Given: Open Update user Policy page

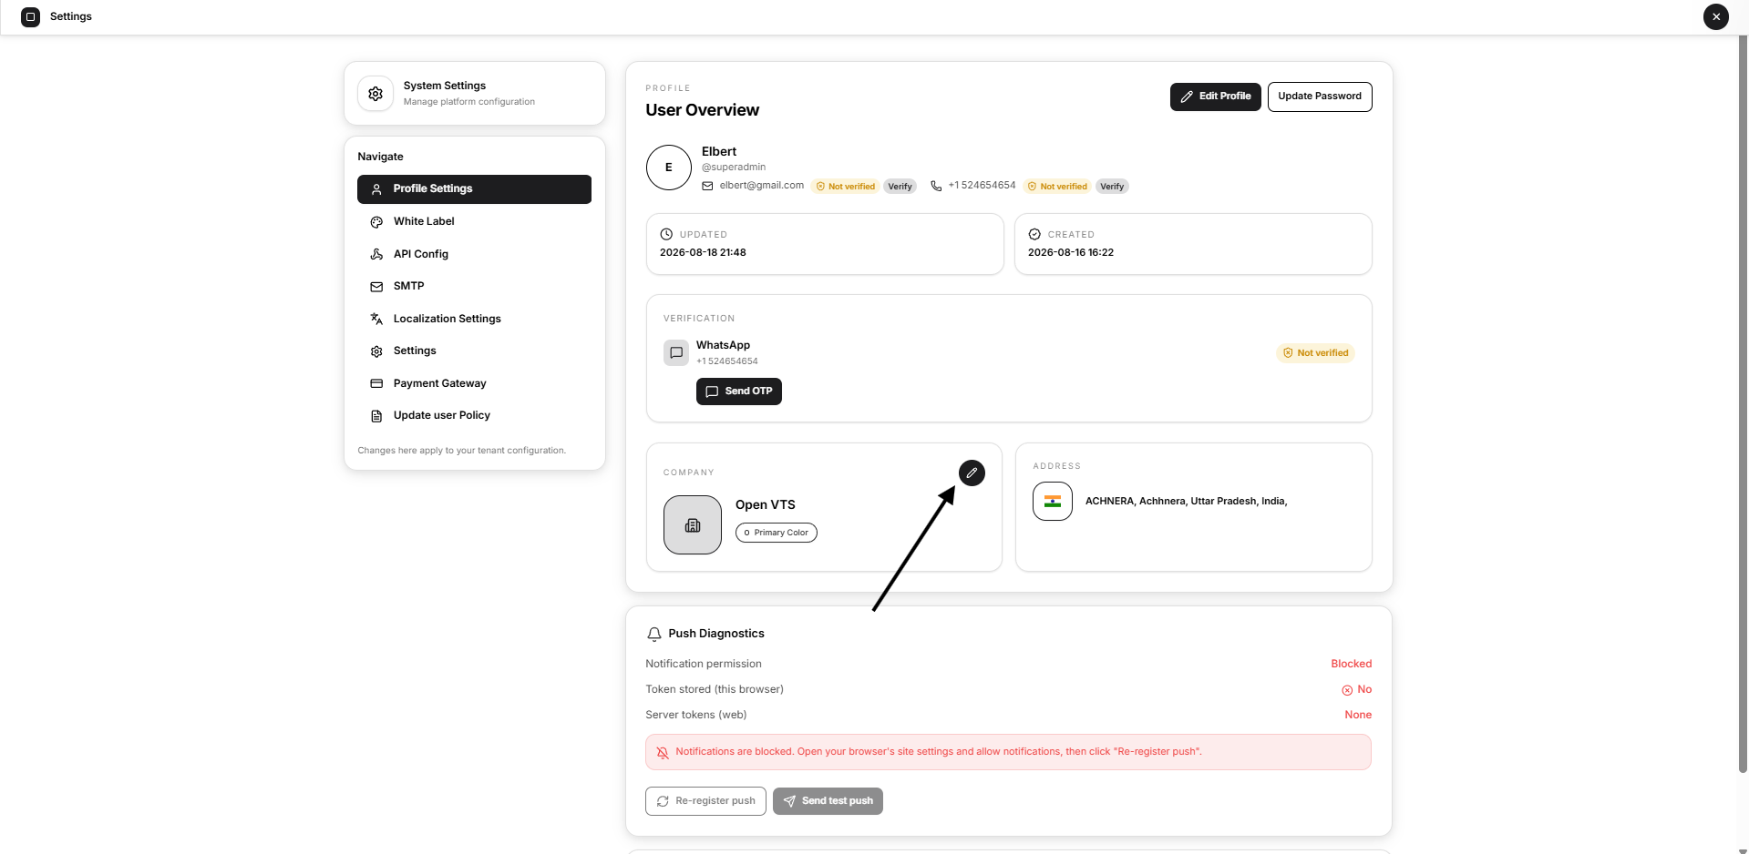Looking at the screenshot, I should (x=474, y=415).
